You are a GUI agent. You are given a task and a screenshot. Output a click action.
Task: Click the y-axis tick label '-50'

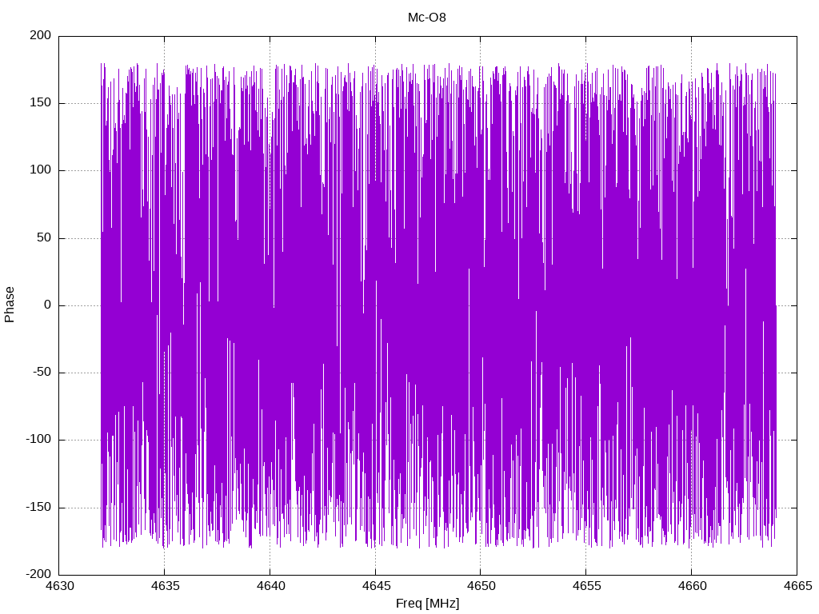pyautogui.click(x=42, y=373)
